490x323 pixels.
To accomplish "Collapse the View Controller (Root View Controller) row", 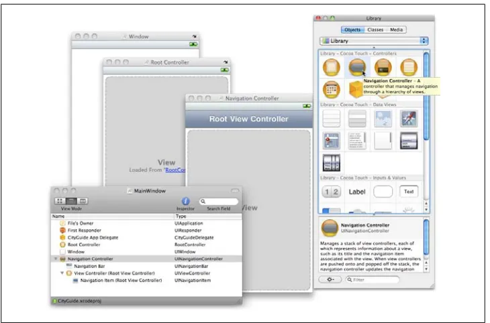I will [62, 273].
